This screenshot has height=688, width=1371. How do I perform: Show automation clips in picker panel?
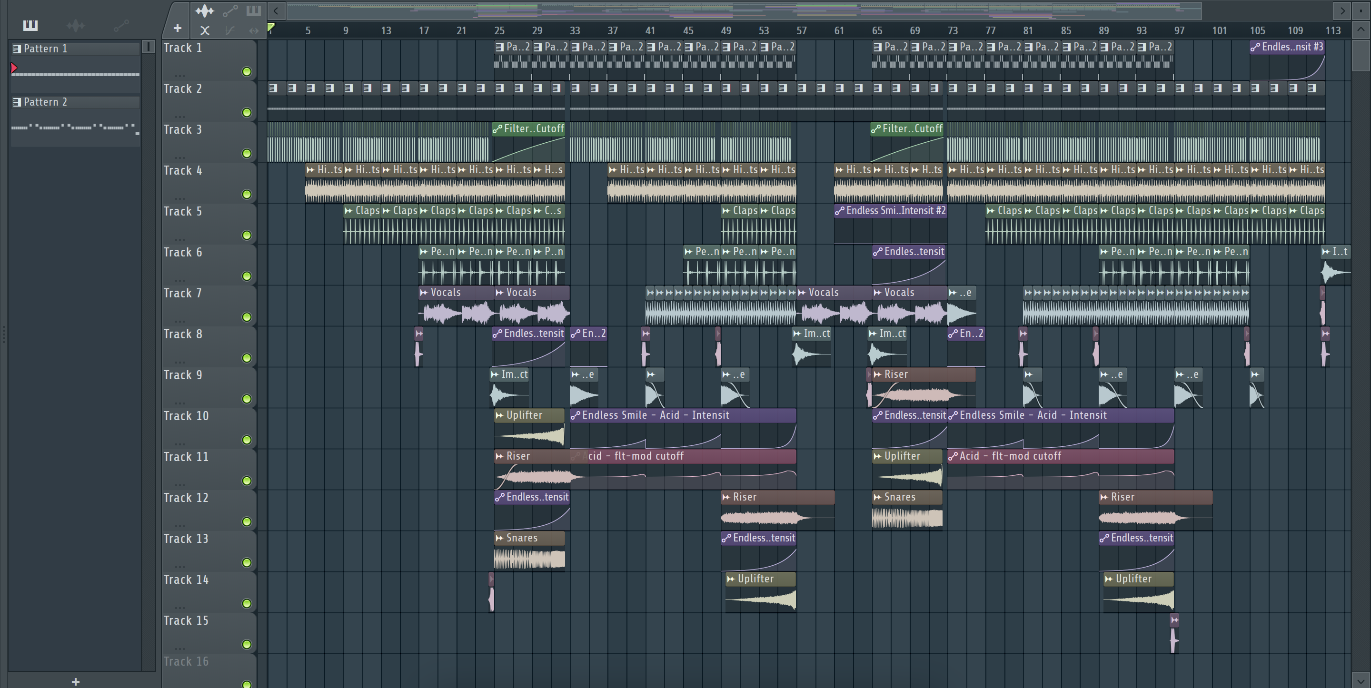121,25
